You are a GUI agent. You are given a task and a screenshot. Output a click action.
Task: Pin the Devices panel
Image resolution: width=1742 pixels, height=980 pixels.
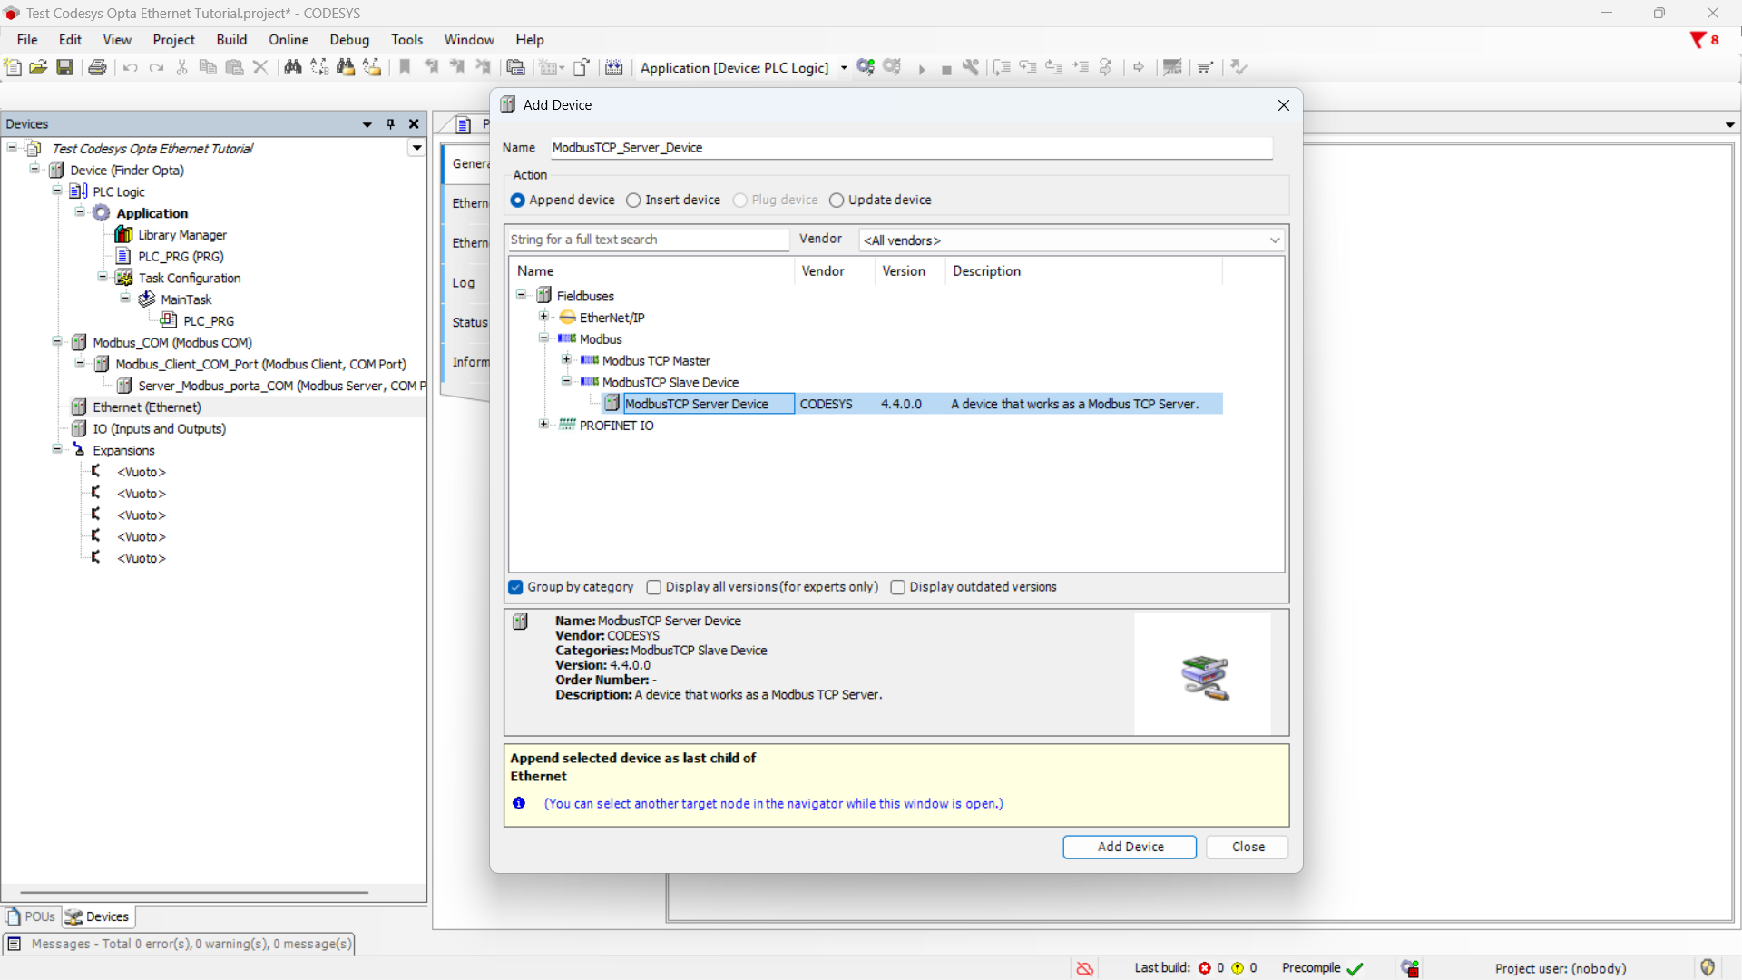coord(390,124)
